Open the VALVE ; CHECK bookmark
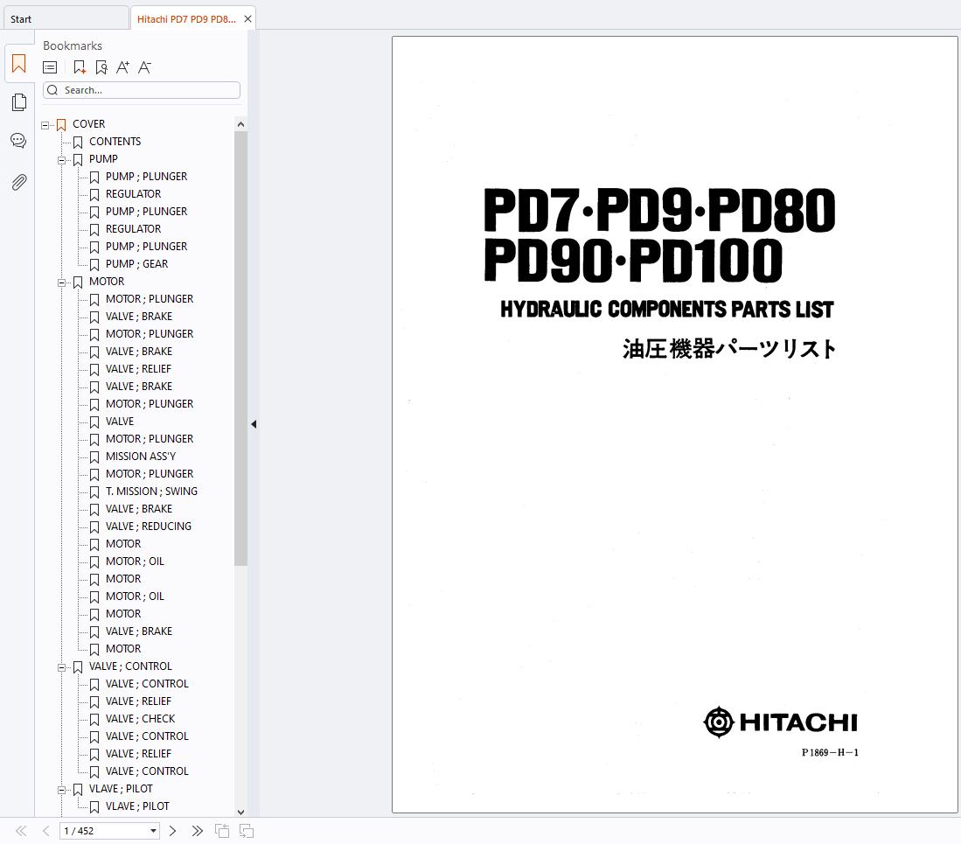 point(141,719)
